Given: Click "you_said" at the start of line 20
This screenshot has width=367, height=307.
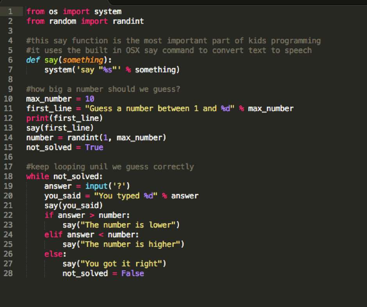Looking at the screenshot, I should pos(62,196).
